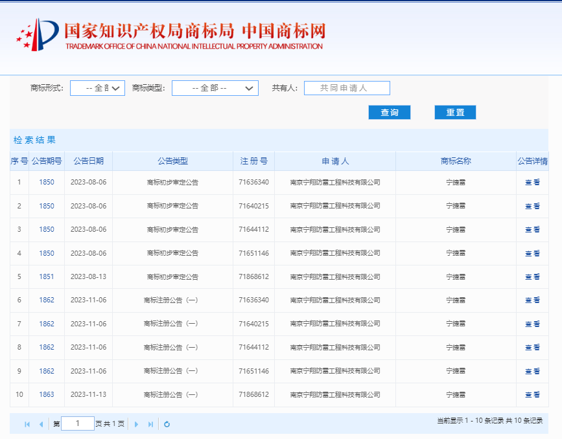Screen dimensions: 562x439
Task: Select date 2023-08-13 in row 5
Action: tap(89, 276)
